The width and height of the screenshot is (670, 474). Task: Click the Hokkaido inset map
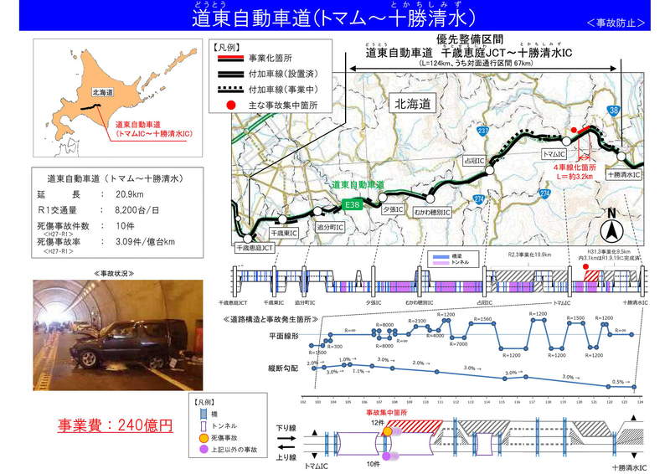click(x=117, y=98)
